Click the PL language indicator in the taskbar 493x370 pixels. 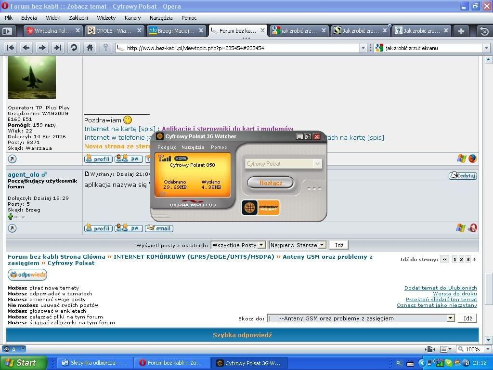coord(399,363)
